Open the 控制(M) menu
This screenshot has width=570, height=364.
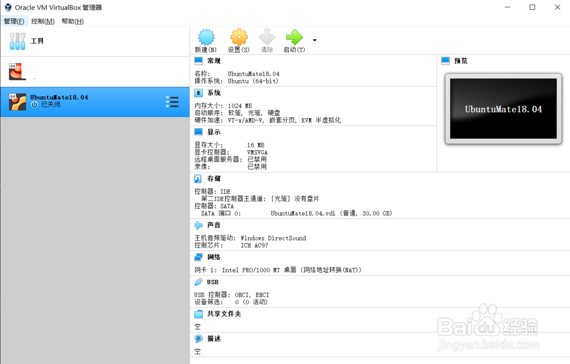click(x=43, y=21)
